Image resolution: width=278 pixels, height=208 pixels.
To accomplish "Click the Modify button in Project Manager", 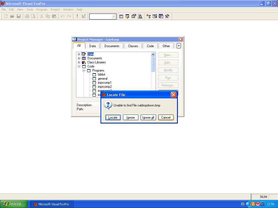I will pyautogui.click(x=168, y=70).
